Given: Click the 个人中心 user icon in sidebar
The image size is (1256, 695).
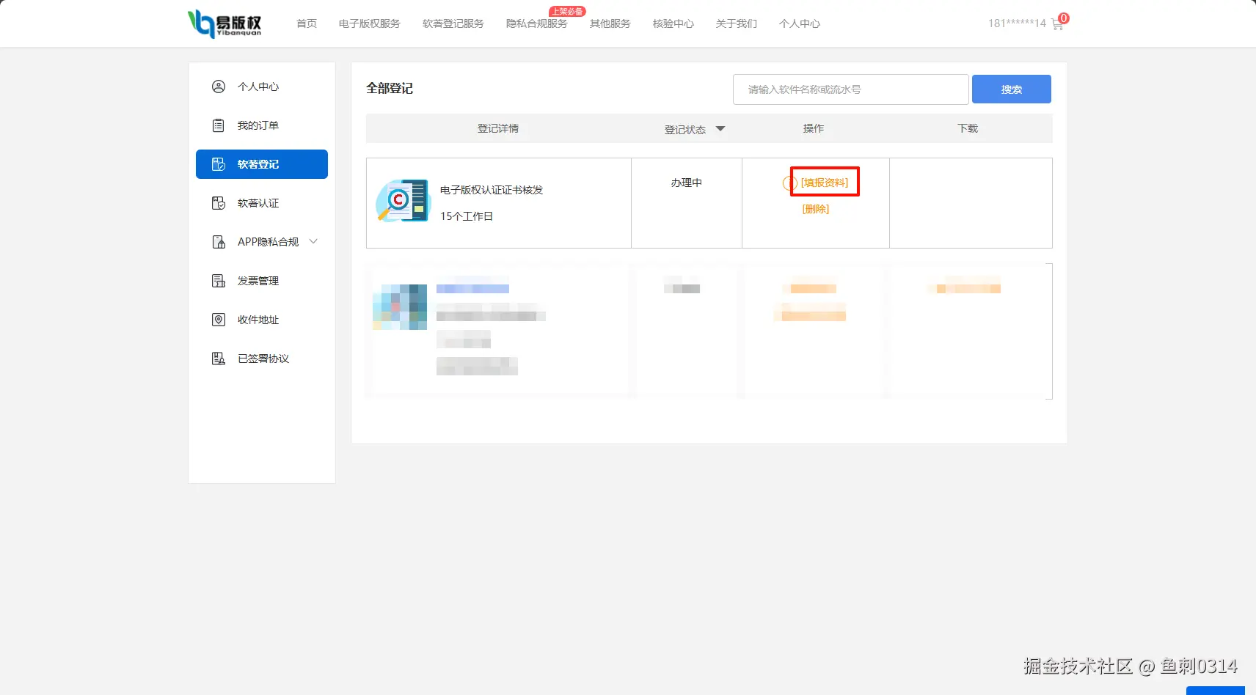Looking at the screenshot, I should point(219,87).
